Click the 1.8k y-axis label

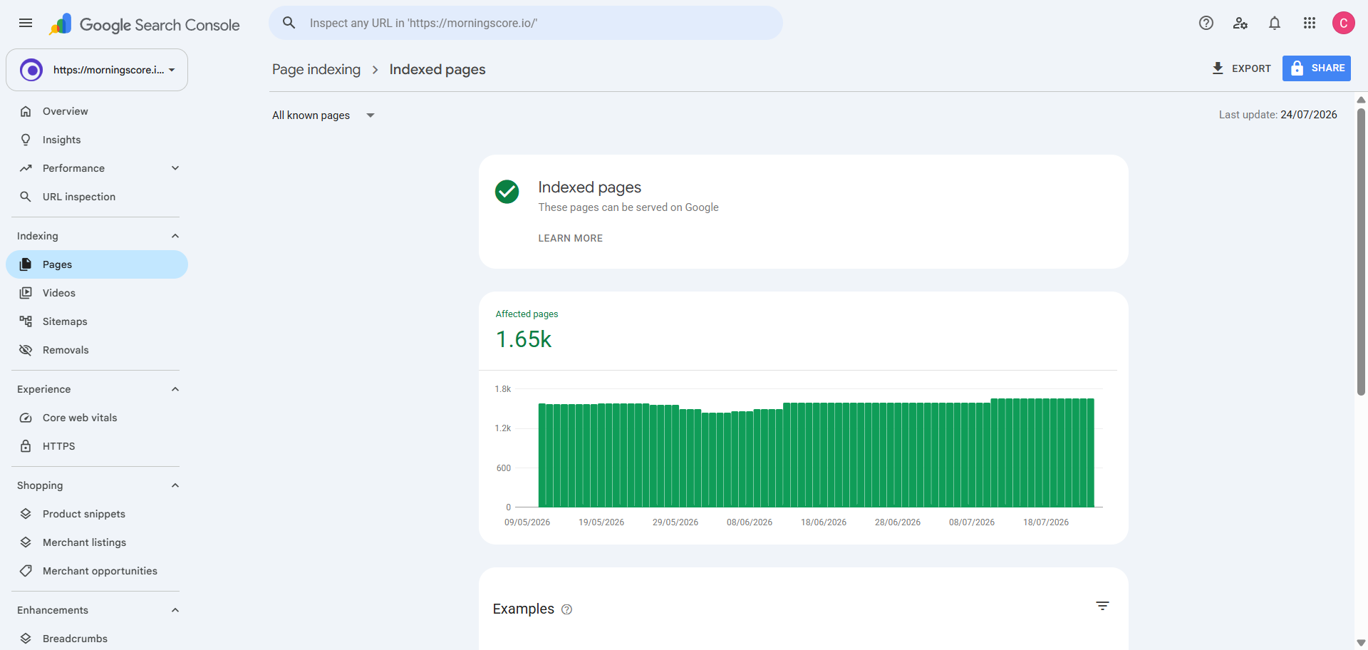pos(503,389)
